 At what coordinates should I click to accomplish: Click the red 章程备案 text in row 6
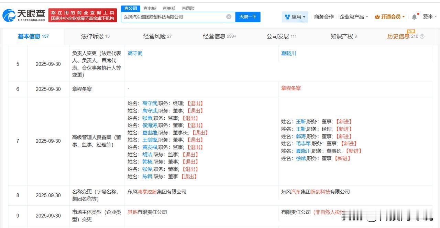coord(291,88)
